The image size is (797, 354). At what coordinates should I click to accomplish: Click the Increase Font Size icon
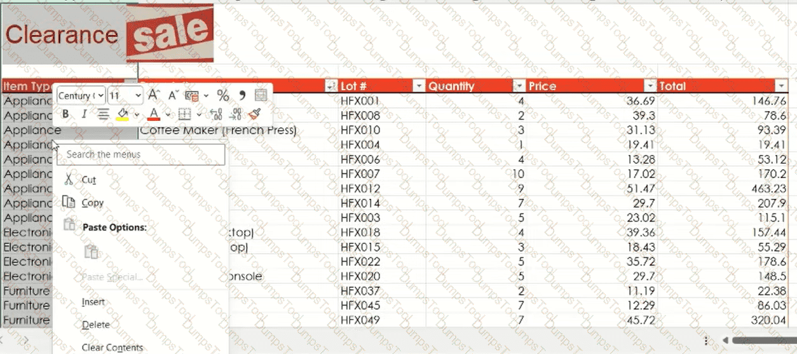coord(153,95)
